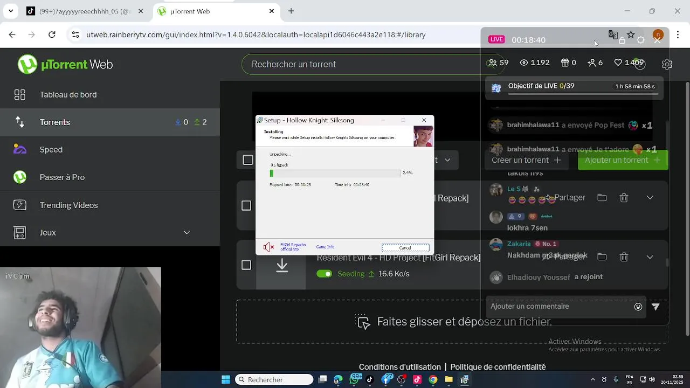Click the Objectif de LIVE progress bar
690x388 pixels.
(x=583, y=94)
